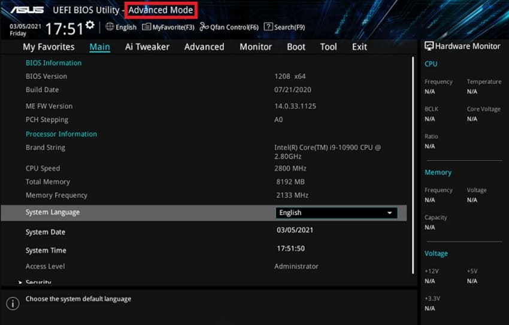Click the +3.3V label
This screenshot has height=325, width=509.
[432, 299]
